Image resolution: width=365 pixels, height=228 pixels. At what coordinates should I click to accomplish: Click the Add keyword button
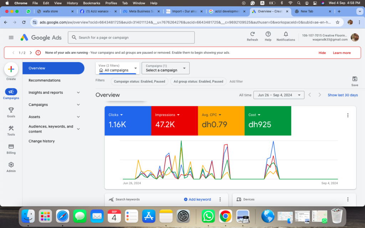click(197, 199)
